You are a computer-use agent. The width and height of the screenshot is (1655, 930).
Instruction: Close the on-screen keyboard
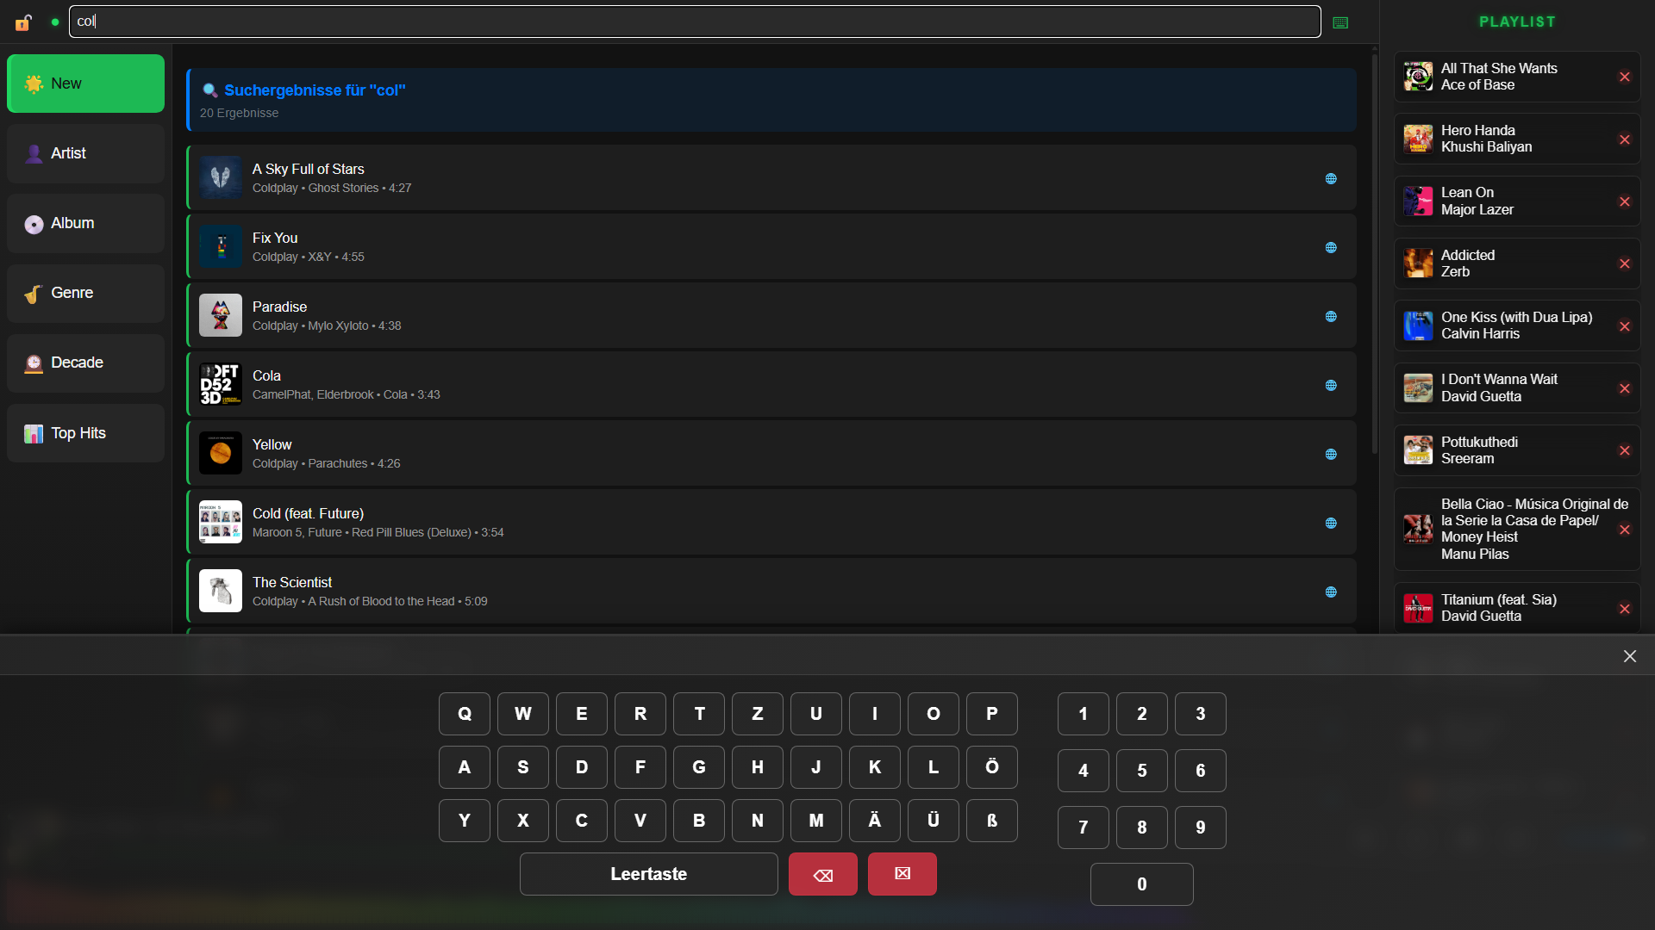(x=1629, y=655)
